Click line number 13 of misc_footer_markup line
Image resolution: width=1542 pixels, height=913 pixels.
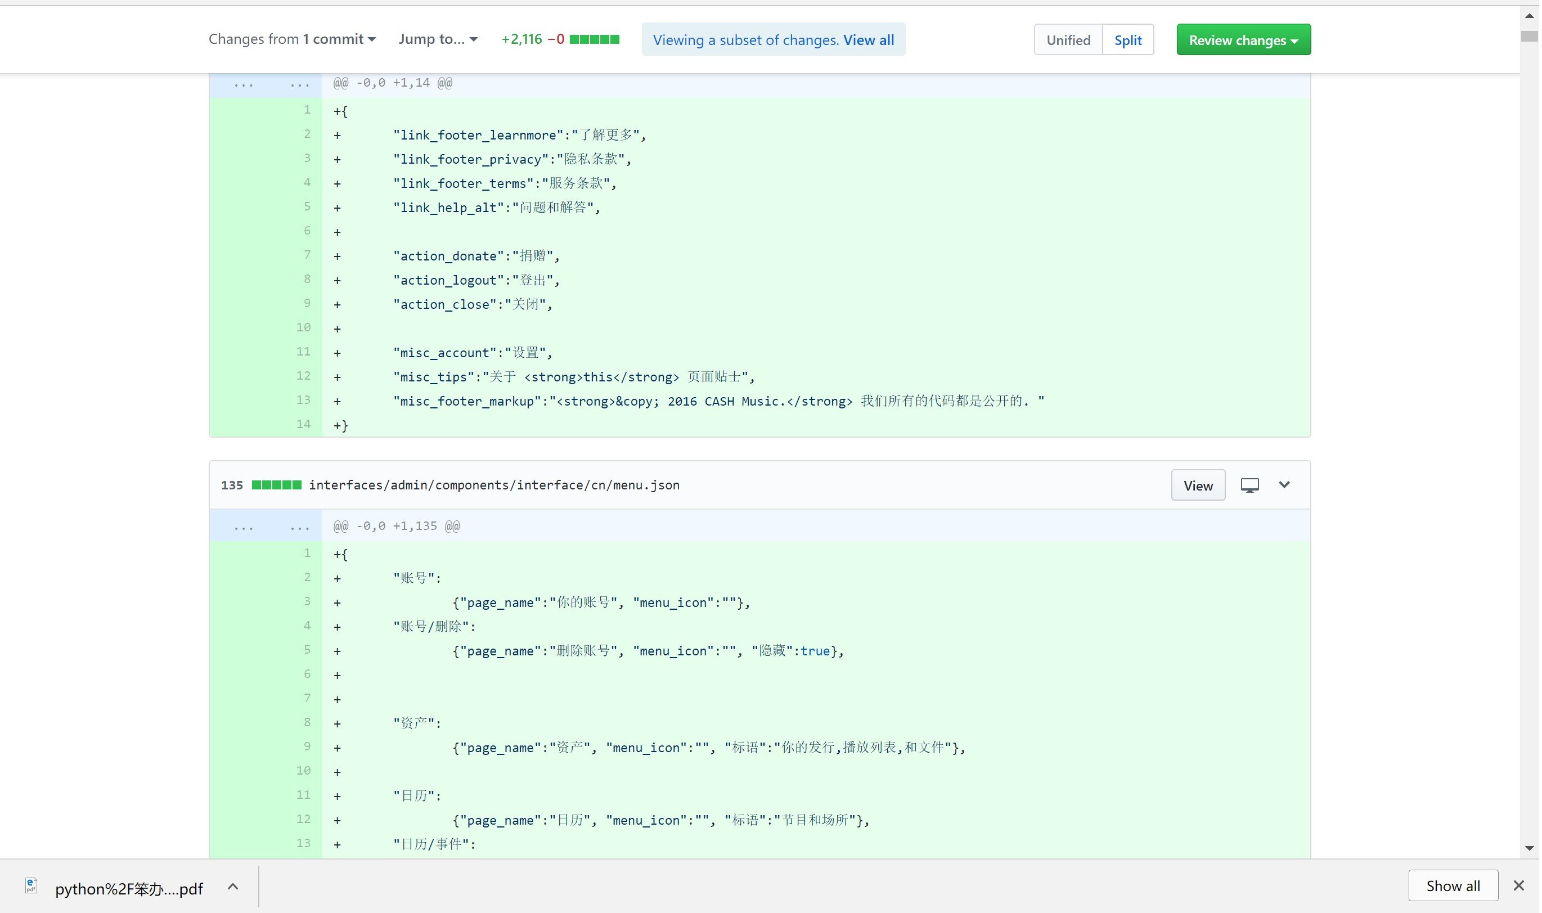click(303, 400)
